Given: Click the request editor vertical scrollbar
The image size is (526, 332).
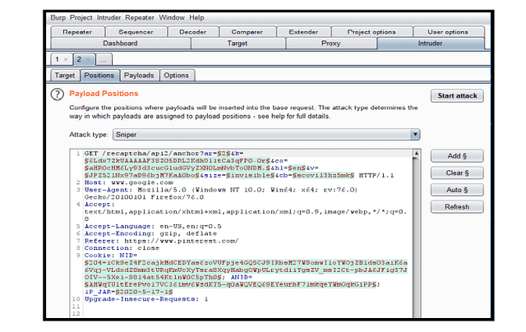Looking at the screenshot, I should point(417,237).
